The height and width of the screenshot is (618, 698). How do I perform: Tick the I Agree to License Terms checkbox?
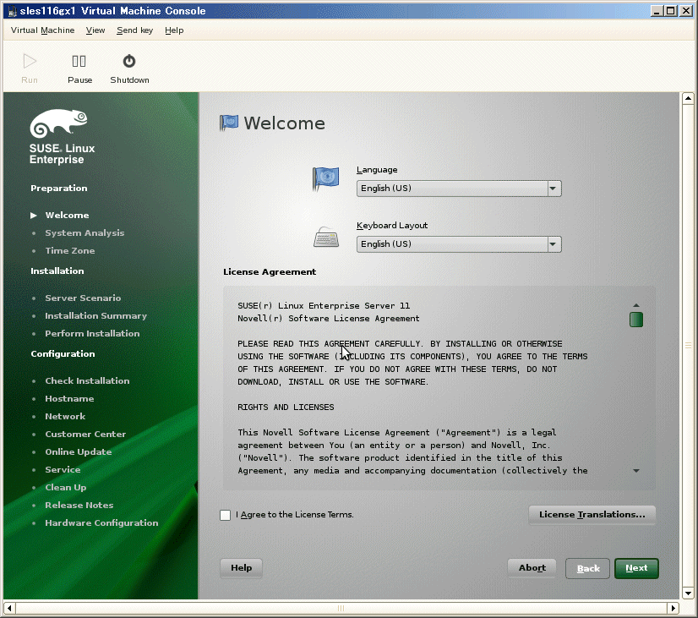pyautogui.click(x=226, y=515)
